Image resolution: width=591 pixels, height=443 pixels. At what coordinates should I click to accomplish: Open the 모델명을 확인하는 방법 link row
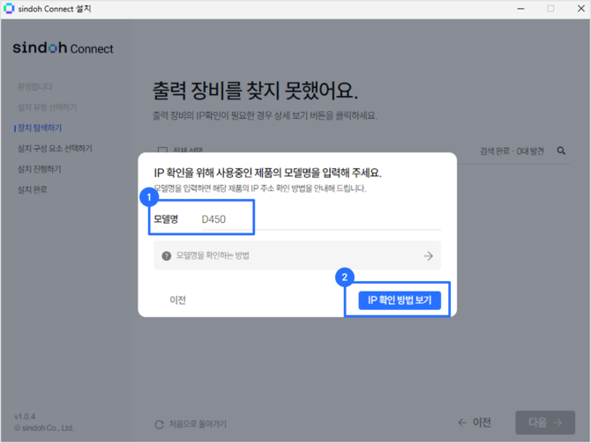[297, 255]
